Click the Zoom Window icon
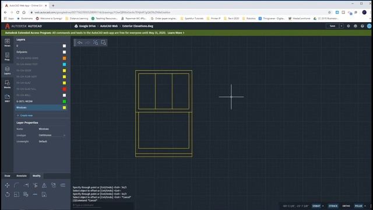Screen dimensions: 373x210 point(103,43)
